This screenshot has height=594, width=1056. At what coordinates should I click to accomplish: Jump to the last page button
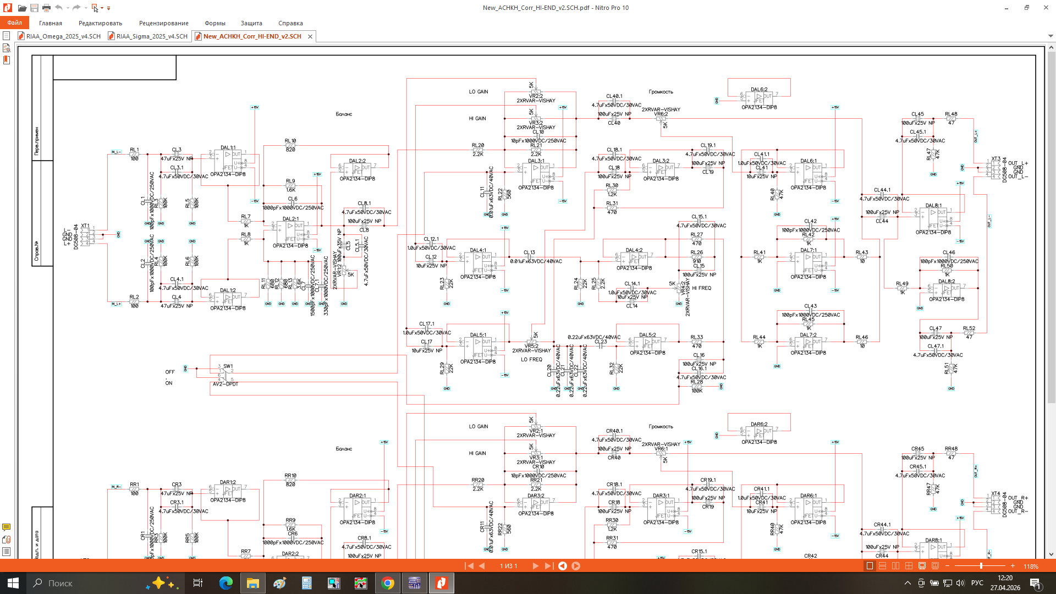548,566
